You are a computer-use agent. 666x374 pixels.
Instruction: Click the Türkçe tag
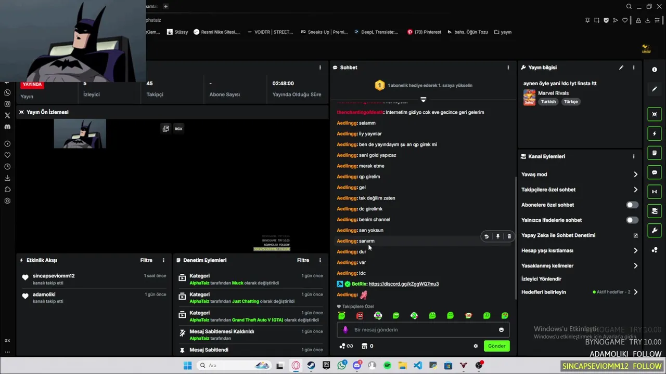tap(571, 102)
